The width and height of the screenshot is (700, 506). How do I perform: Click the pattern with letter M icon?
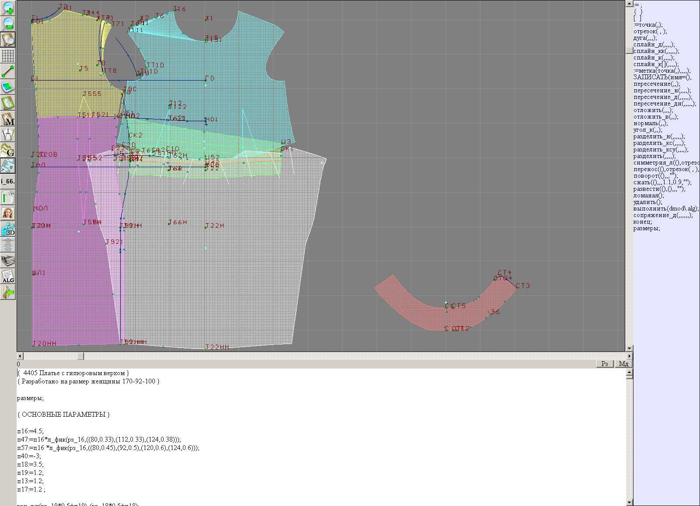pyautogui.click(x=8, y=119)
